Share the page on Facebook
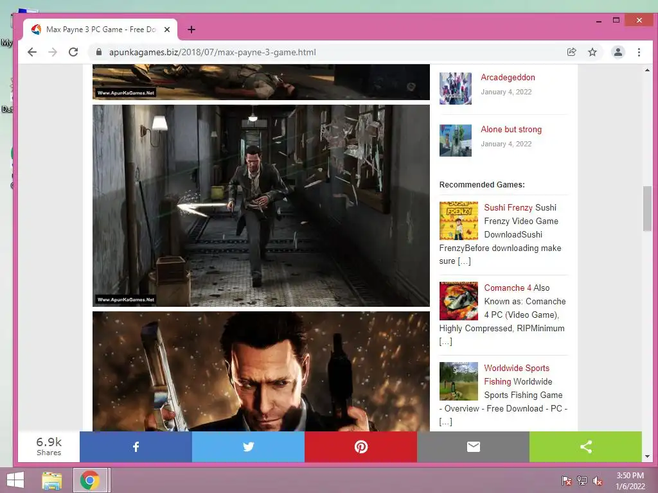This screenshot has width=658, height=493. 136,447
